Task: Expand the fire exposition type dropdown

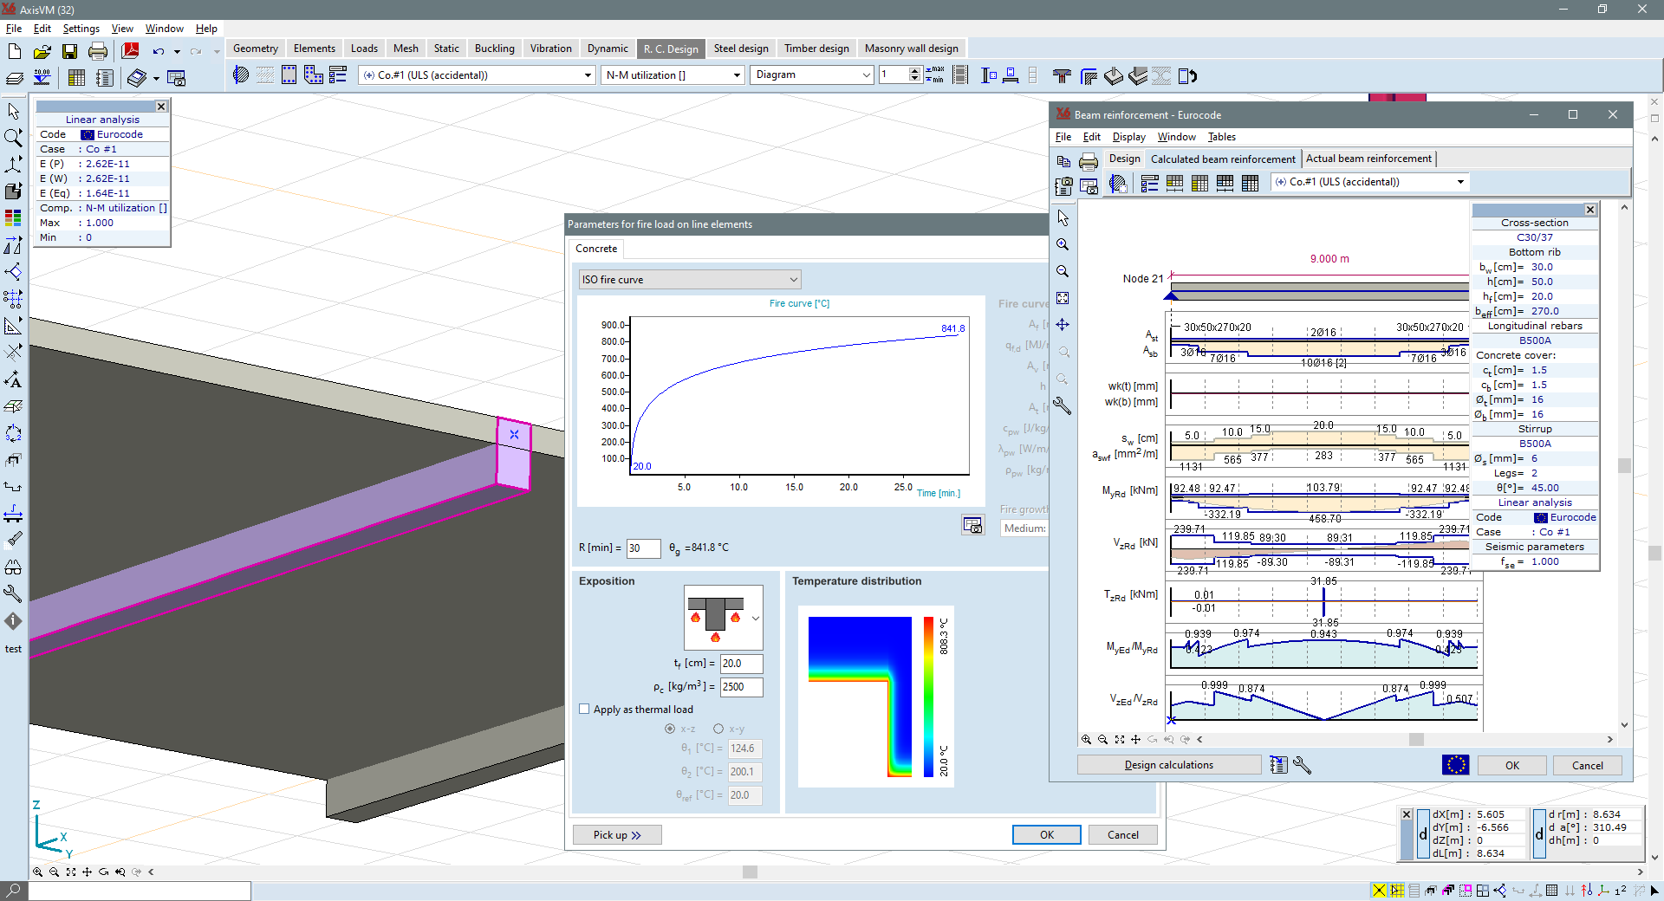Action: tap(756, 619)
